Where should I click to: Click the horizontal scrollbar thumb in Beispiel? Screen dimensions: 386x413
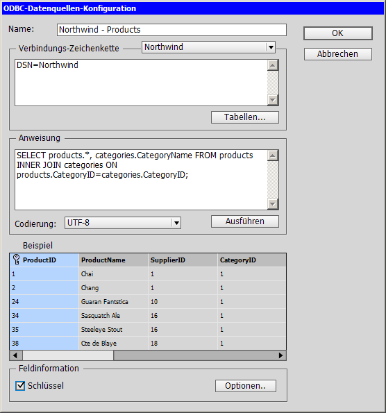point(68,355)
